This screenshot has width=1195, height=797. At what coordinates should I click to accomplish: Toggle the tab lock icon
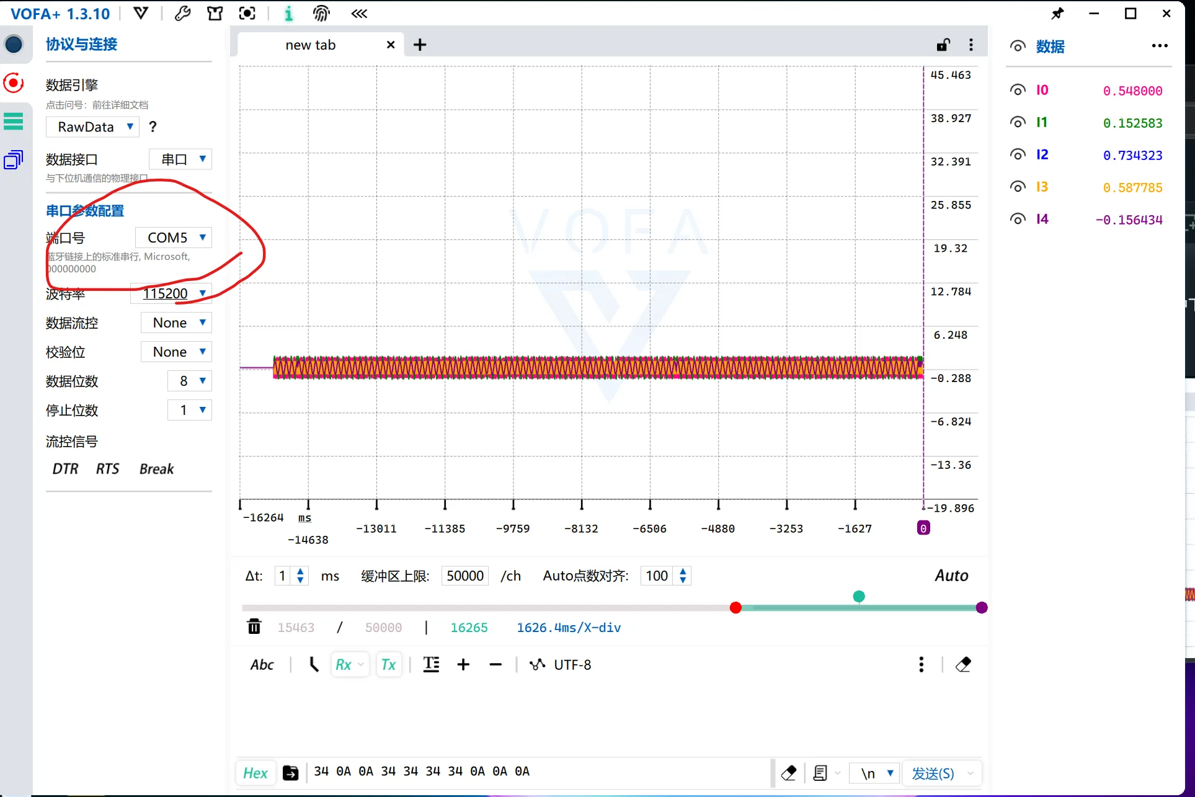[943, 45]
